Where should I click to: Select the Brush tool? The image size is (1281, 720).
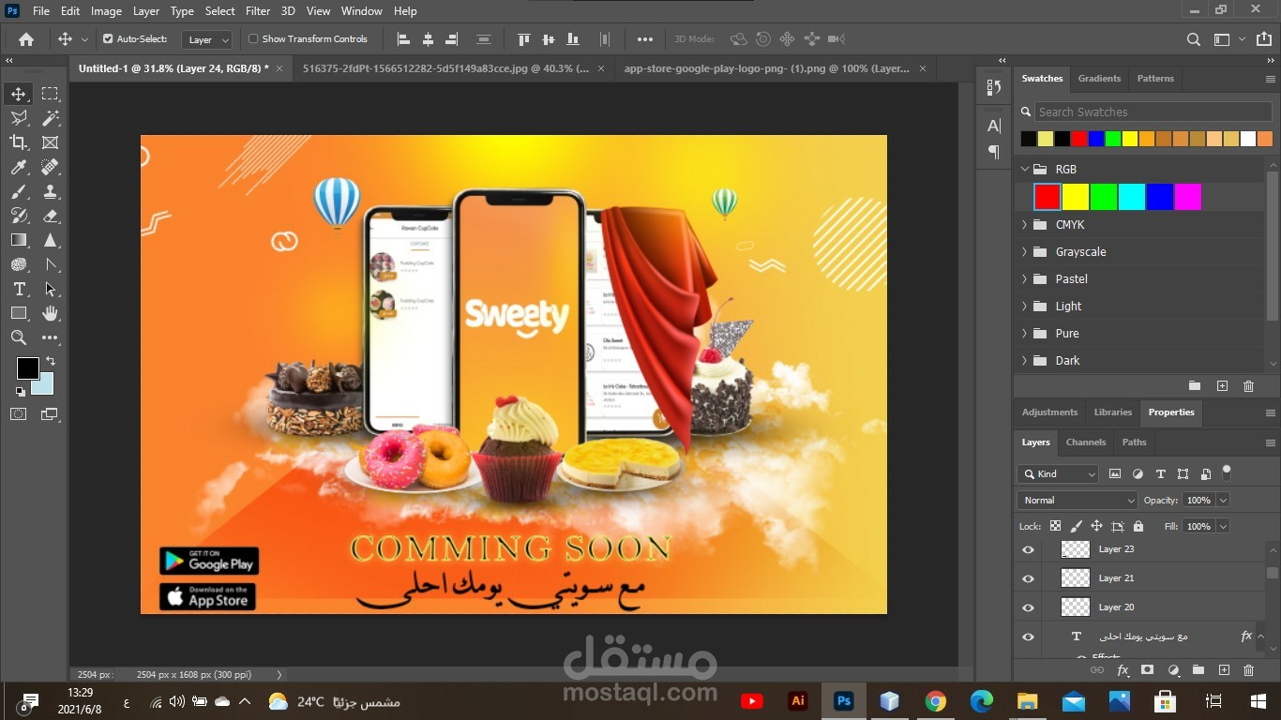coord(19,191)
